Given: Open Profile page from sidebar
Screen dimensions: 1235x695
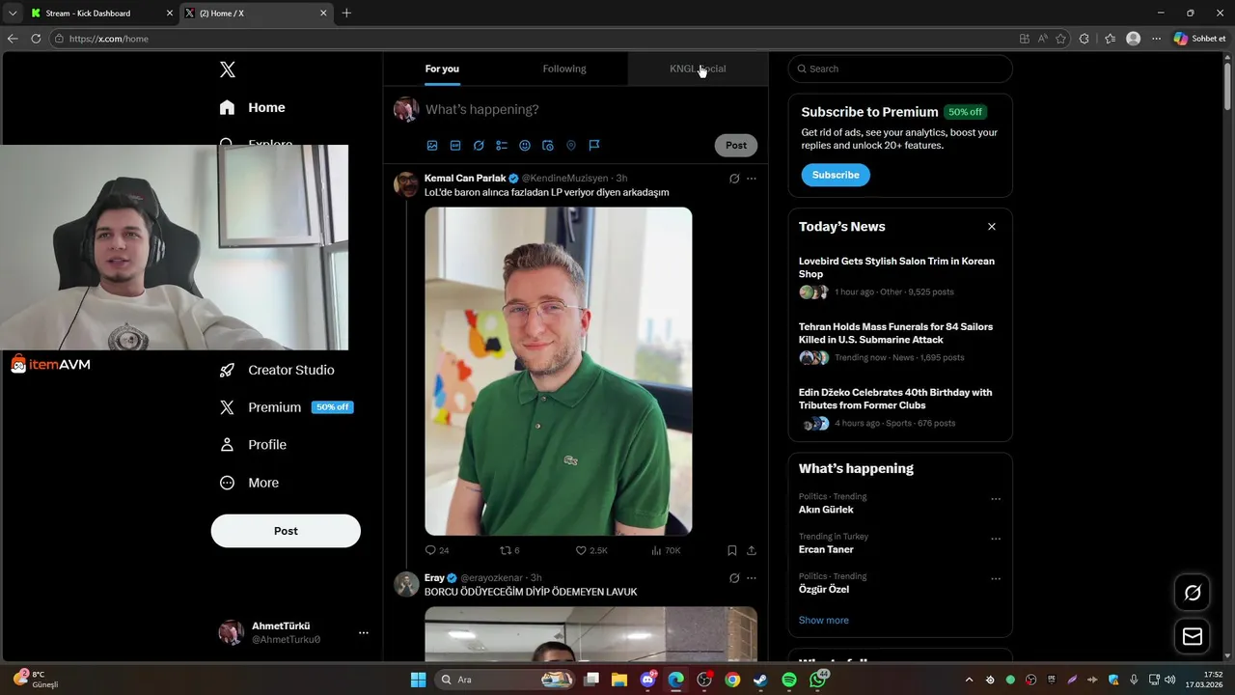Looking at the screenshot, I should (253, 445).
